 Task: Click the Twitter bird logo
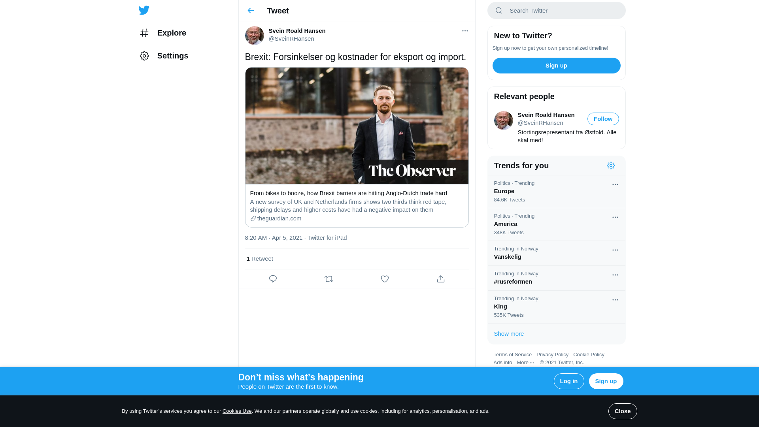(144, 10)
